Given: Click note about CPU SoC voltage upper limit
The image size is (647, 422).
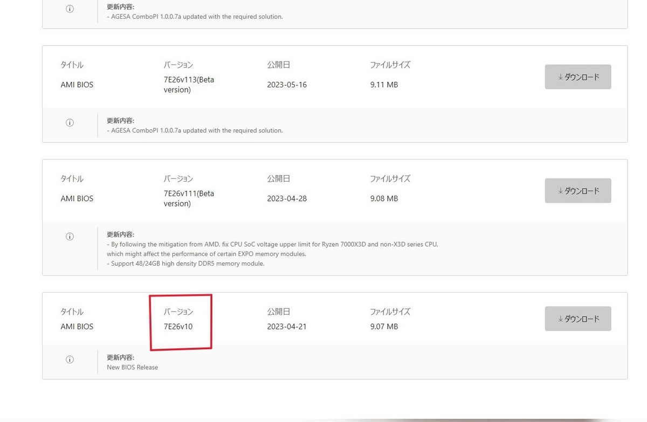Looking at the screenshot, I should tap(272, 244).
